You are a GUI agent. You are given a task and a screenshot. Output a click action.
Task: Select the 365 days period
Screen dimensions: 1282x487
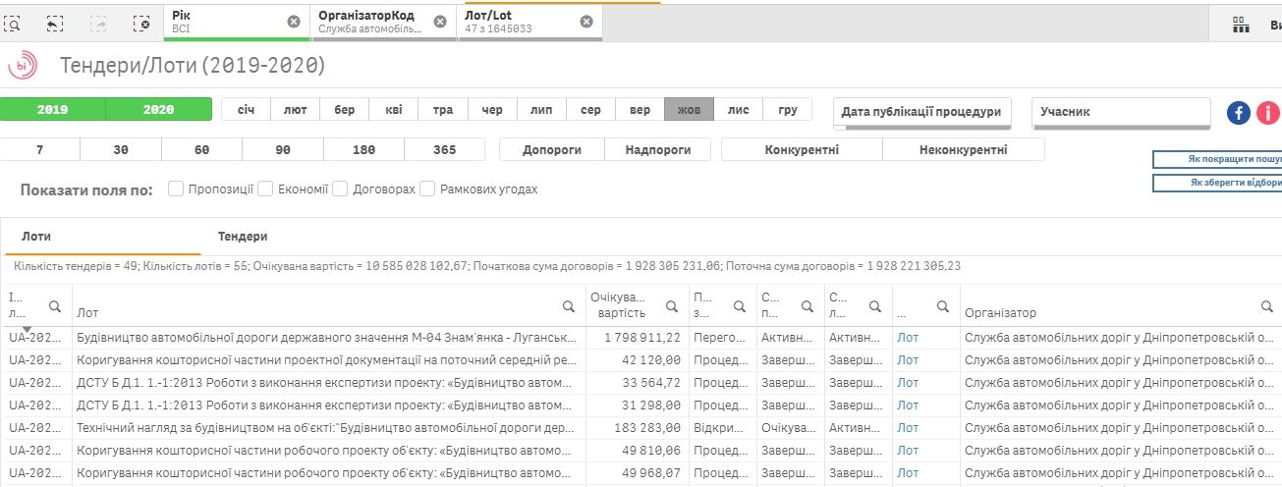pos(445,150)
